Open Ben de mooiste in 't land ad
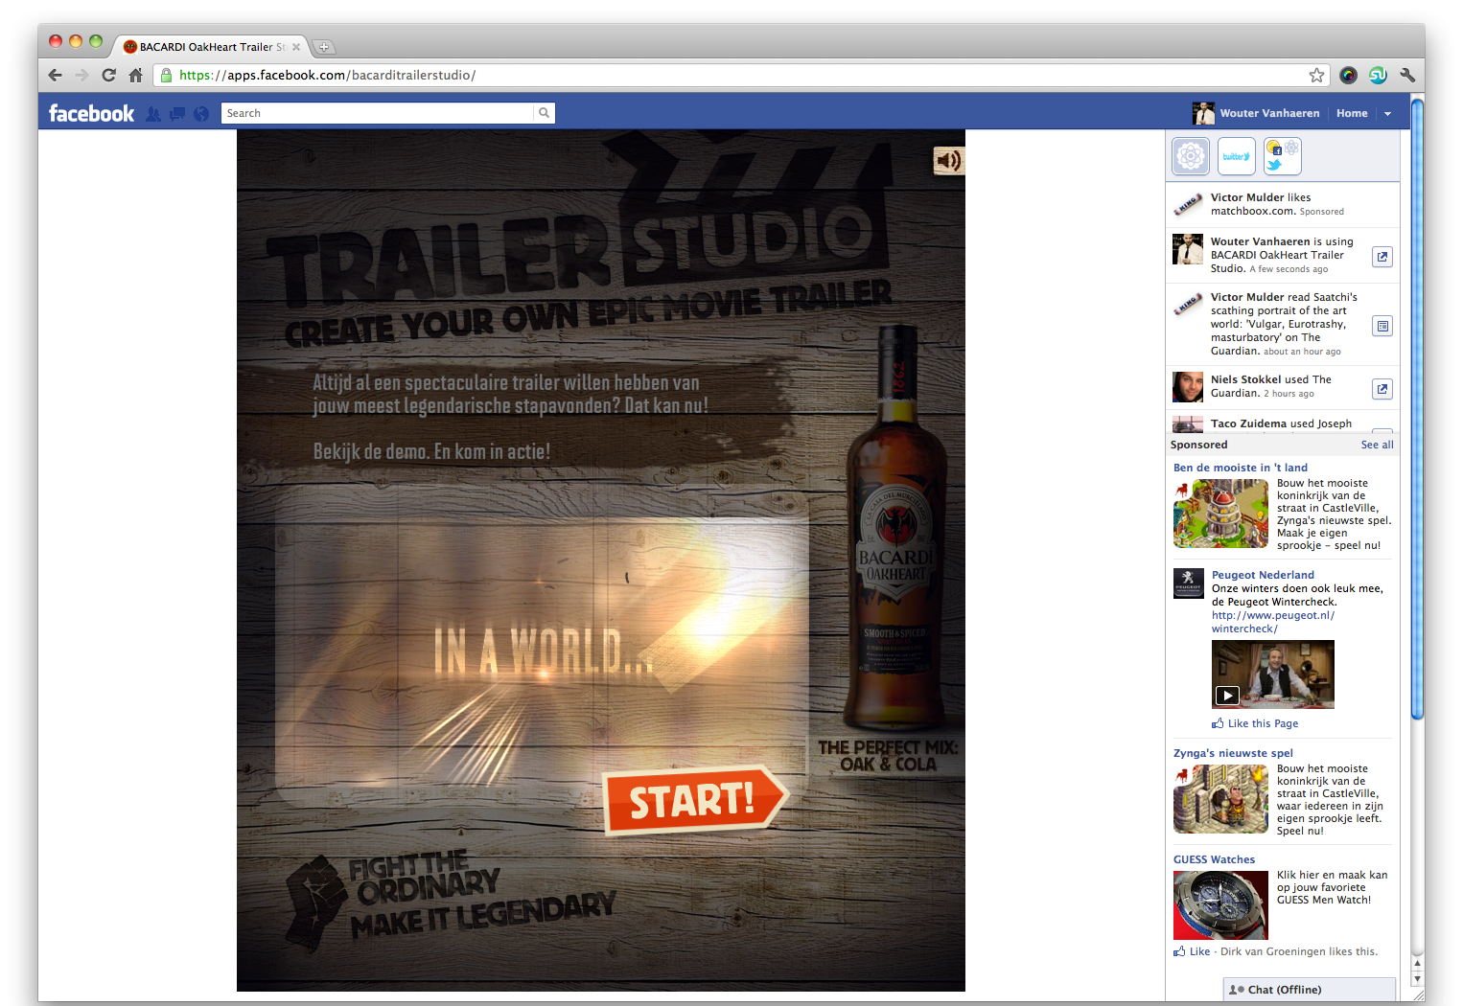This screenshot has height=1006, width=1463. (1241, 468)
